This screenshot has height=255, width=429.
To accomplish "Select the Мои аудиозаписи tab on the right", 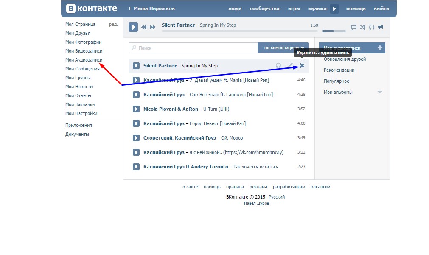I will point(352,48).
